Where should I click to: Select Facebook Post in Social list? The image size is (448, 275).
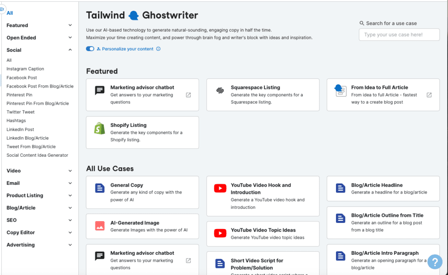[22, 78]
